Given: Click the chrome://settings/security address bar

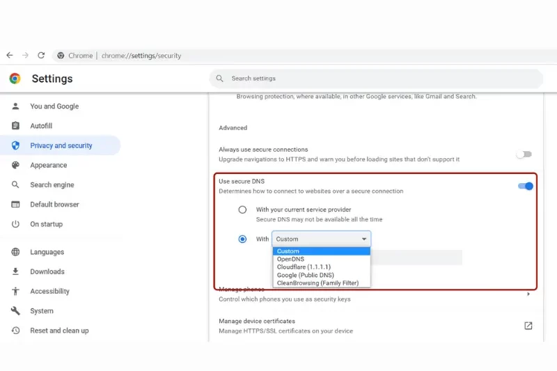Looking at the screenshot, I should click(x=306, y=56).
